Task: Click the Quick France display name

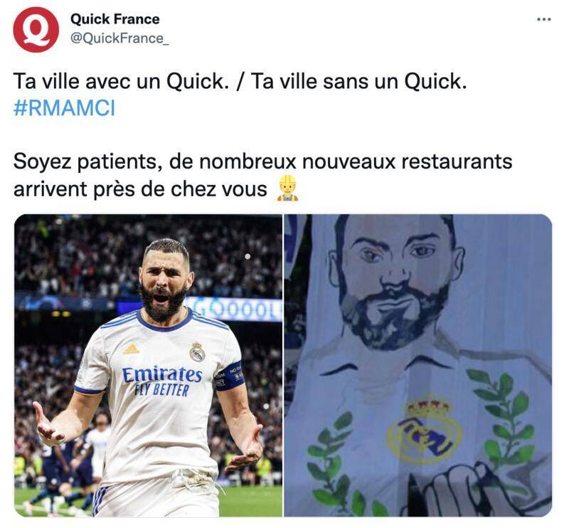Action: [115, 19]
